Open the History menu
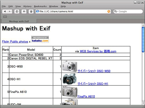The height and width of the screenshot is (108, 145). click(27, 6)
